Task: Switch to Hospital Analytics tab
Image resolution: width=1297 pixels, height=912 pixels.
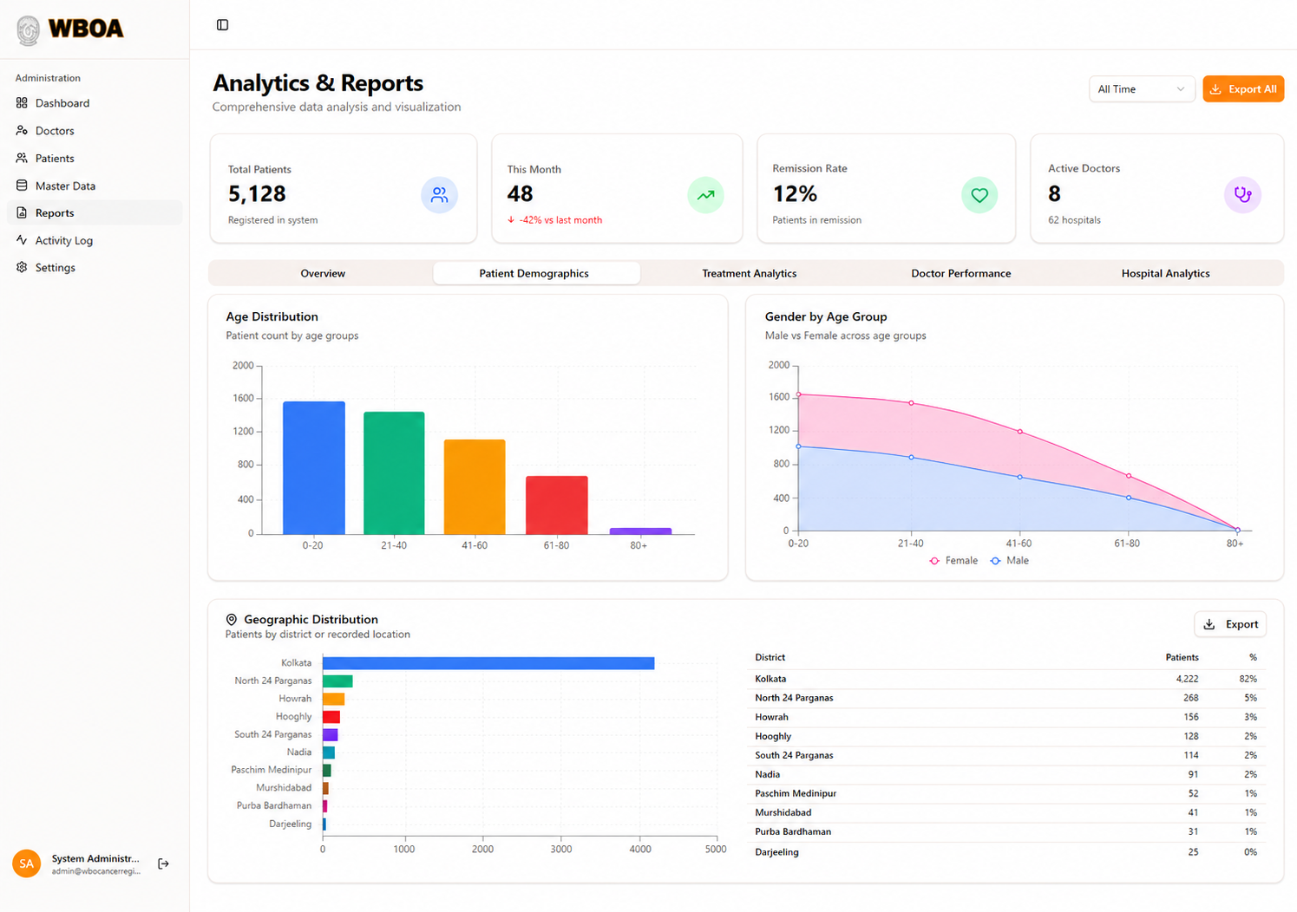Action: pos(1166,273)
